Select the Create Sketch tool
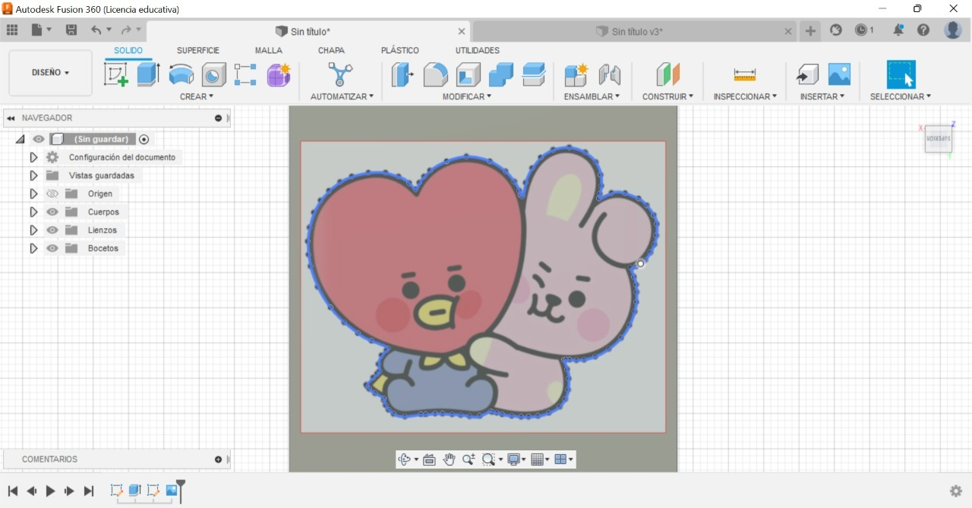The width and height of the screenshot is (972, 508). [116, 74]
